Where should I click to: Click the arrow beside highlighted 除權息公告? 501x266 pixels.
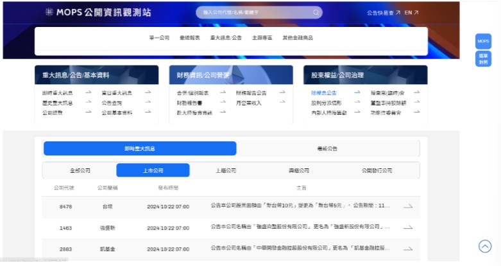coord(357,92)
